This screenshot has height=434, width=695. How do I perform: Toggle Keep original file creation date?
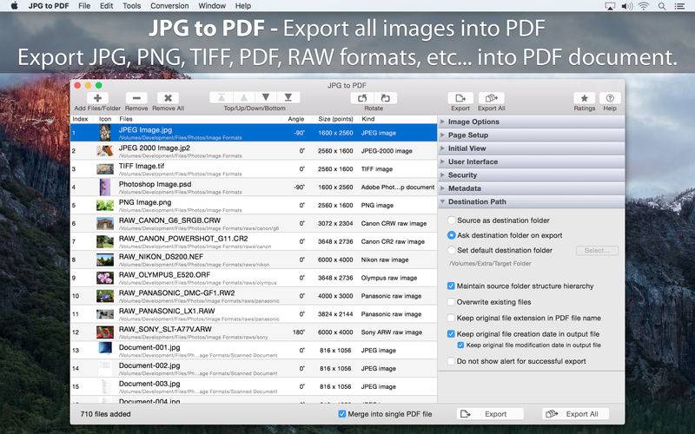(451, 334)
